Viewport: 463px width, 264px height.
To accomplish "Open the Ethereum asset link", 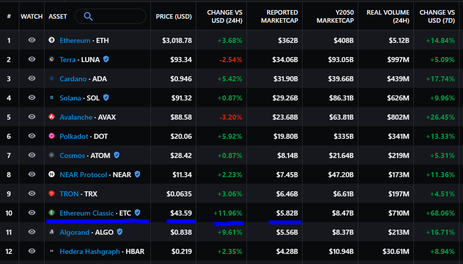I will 75,40.
